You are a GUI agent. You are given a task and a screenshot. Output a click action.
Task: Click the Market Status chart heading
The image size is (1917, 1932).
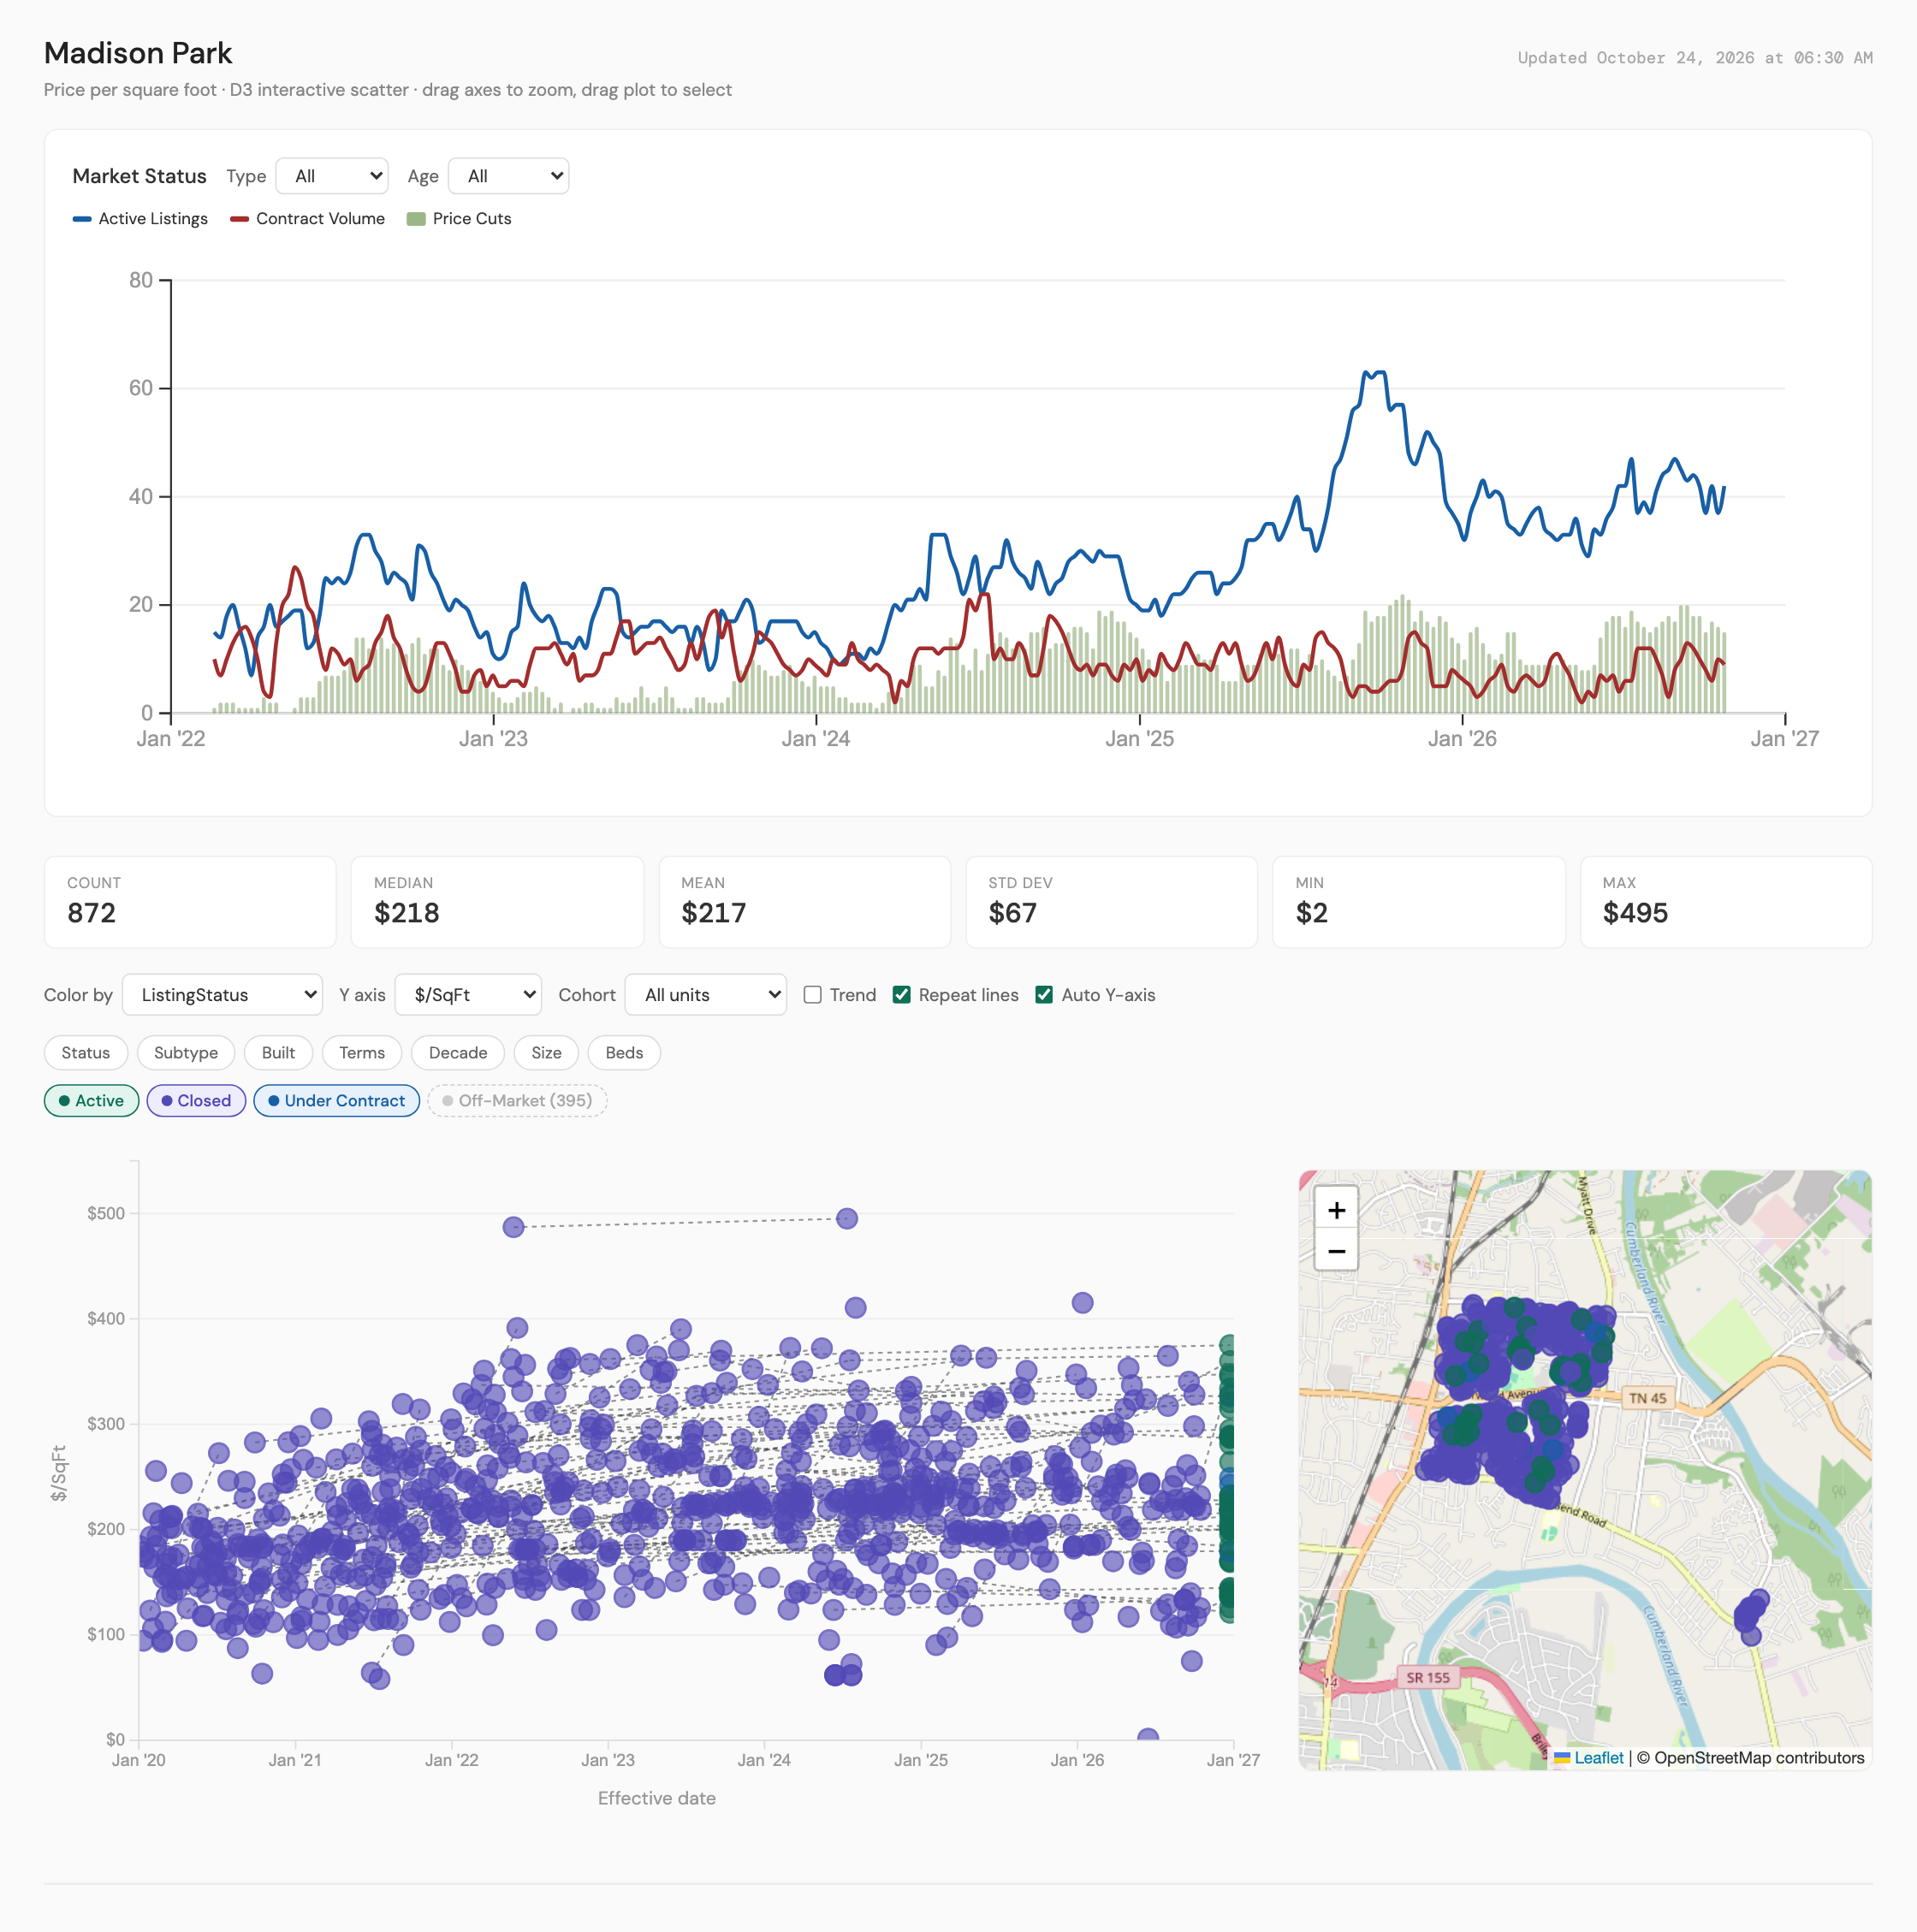click(139, 176)
